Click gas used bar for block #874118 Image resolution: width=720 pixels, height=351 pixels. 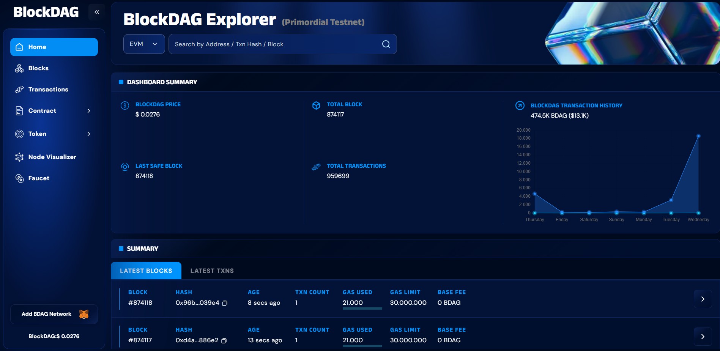[362, 309]
